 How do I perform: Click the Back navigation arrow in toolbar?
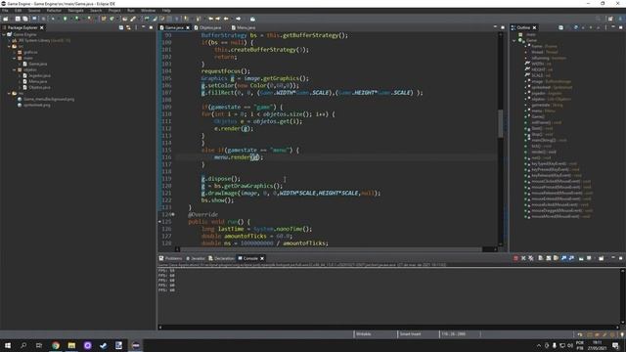226,19
